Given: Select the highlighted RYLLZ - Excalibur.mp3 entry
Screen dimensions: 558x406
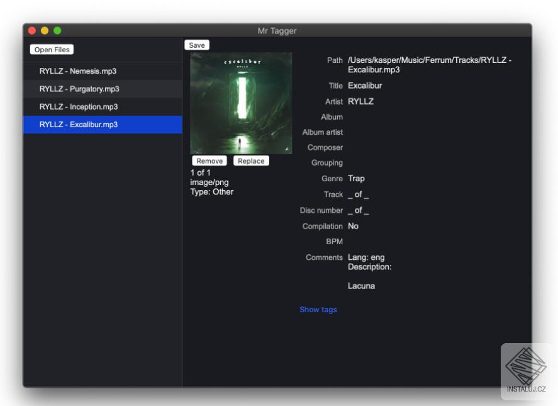Looking at the screenshot, I should coord(79,125).
